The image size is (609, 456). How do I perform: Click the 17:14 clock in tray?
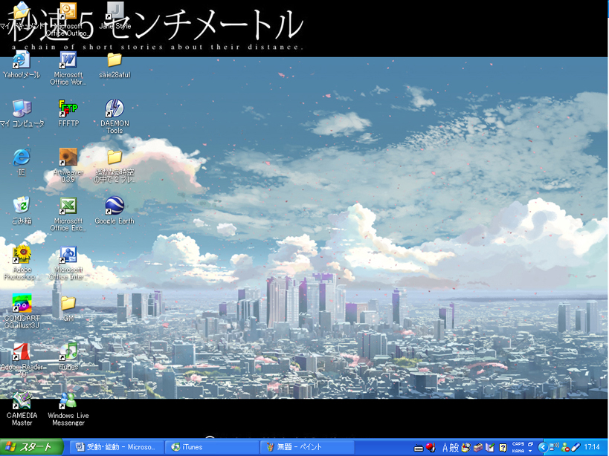tap(592, 447)
